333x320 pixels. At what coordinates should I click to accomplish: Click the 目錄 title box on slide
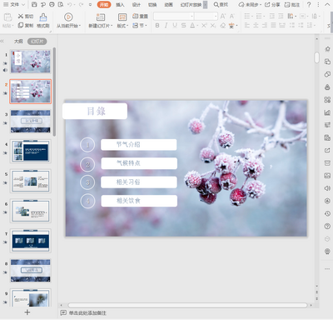pyautogui.click(x=95, y=111)
